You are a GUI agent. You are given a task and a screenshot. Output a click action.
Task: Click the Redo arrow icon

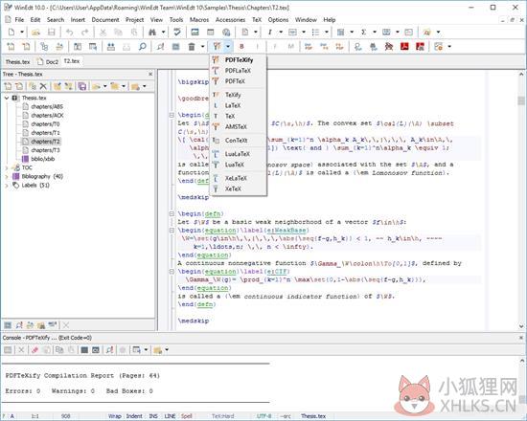click(85, 33)
